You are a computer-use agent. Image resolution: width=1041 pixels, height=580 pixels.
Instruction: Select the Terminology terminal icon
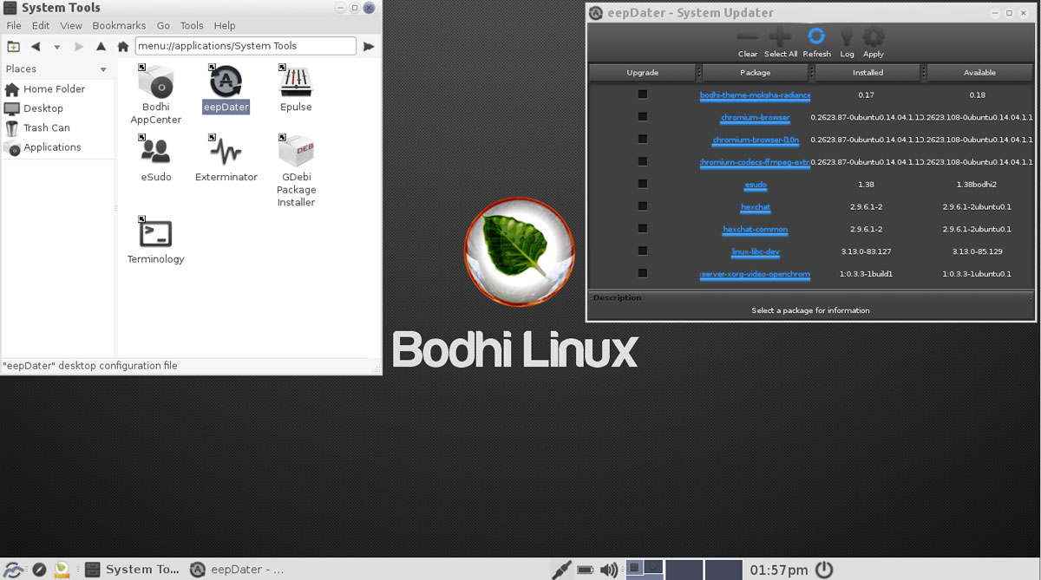156,233
